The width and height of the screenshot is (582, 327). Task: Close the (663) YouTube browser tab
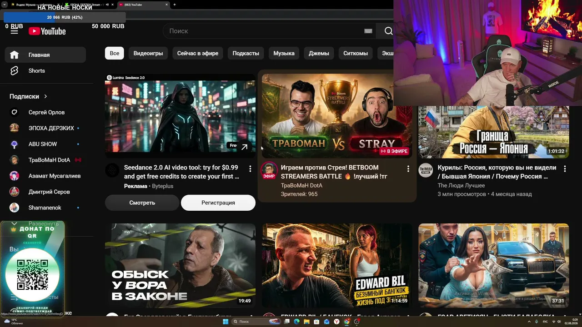pyautogui.click(x=166, y=5)
